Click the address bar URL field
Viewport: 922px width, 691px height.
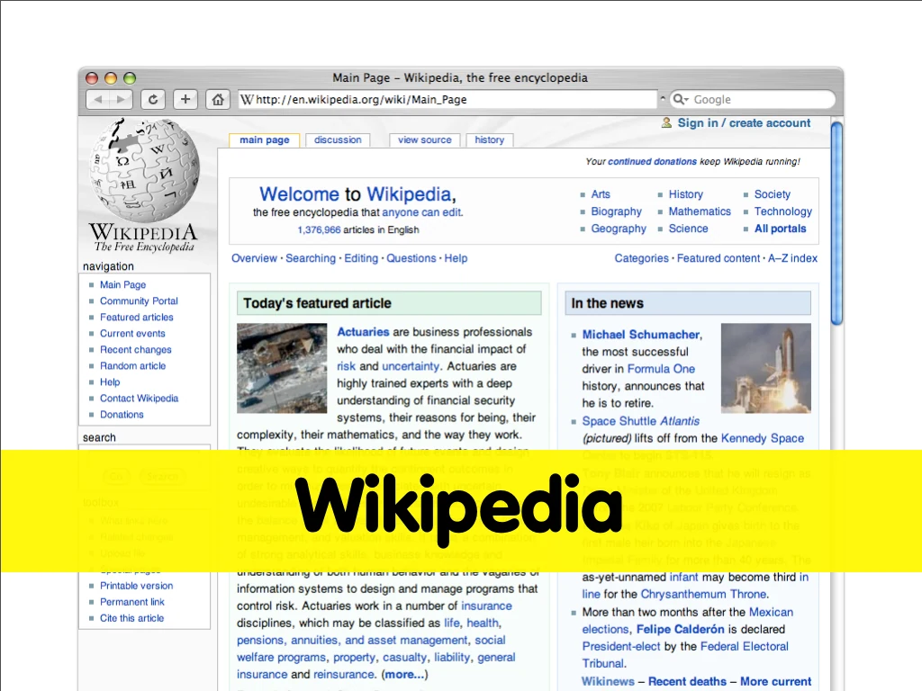tap(447, 99)
